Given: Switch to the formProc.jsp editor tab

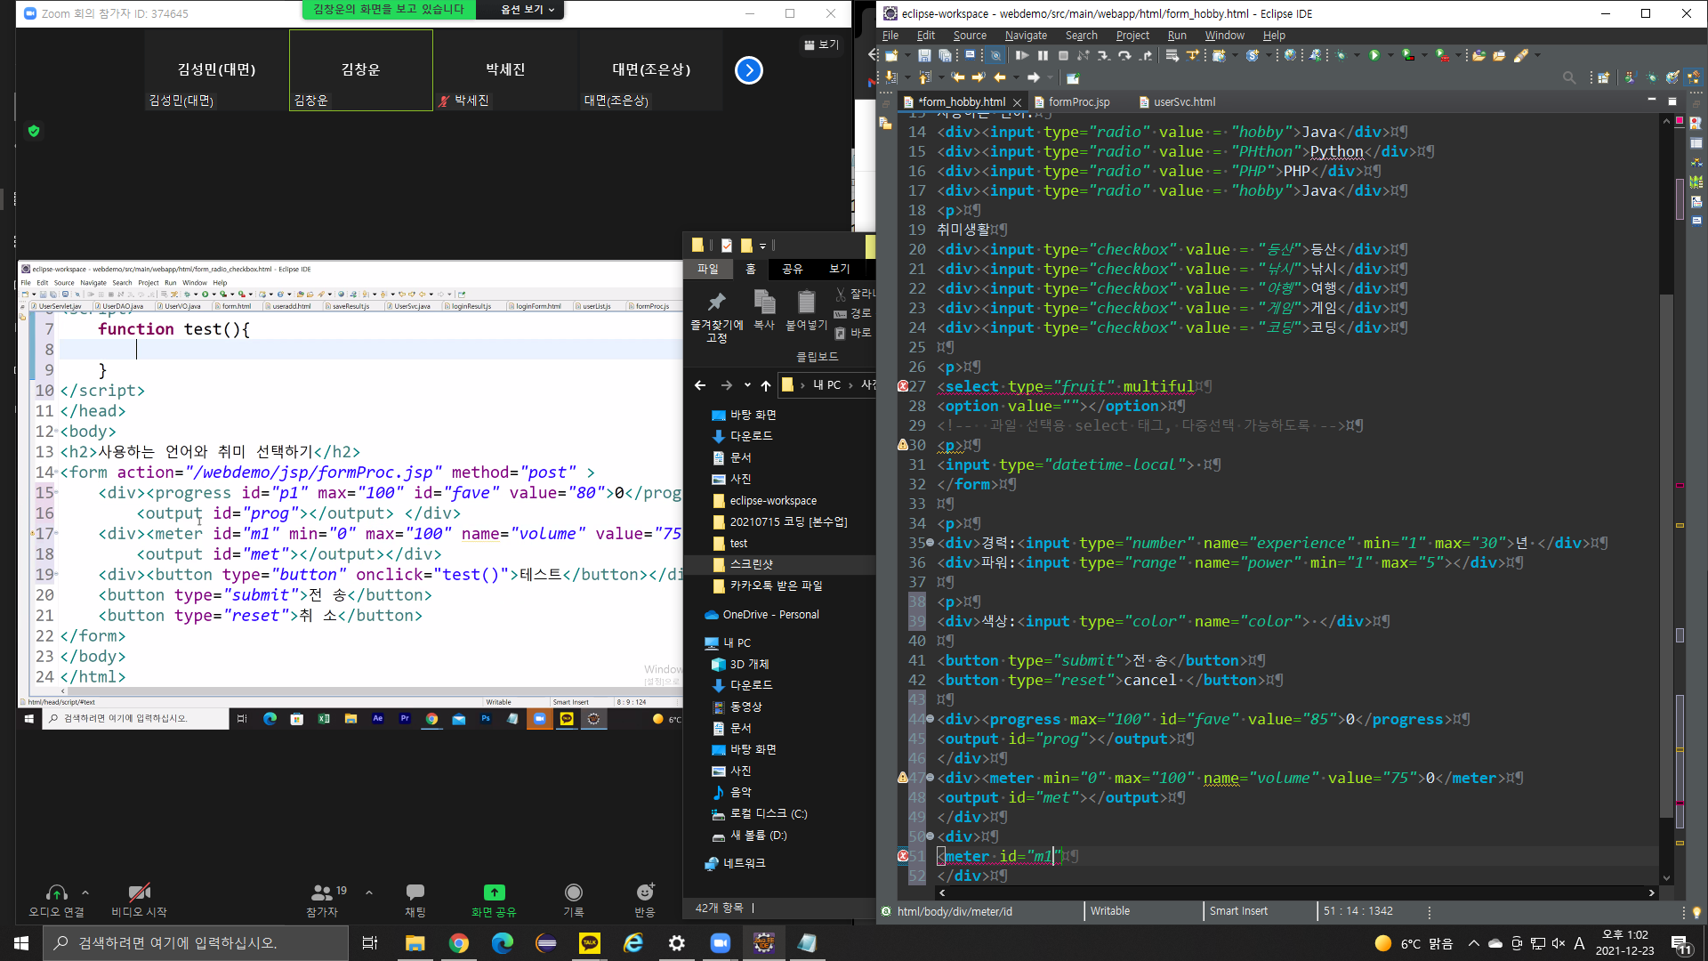Looking at the screenshot, I should click(x=1078, y=102).
